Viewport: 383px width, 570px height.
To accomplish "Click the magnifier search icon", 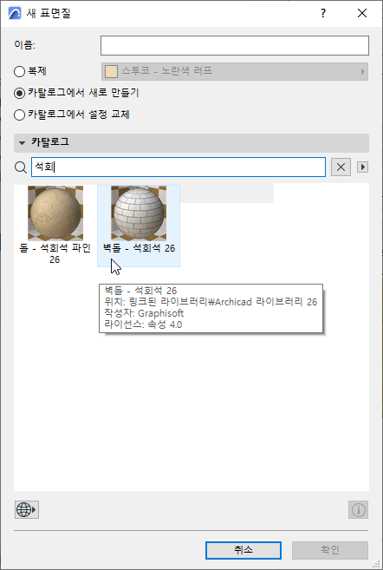I will (x=21, y=167).
